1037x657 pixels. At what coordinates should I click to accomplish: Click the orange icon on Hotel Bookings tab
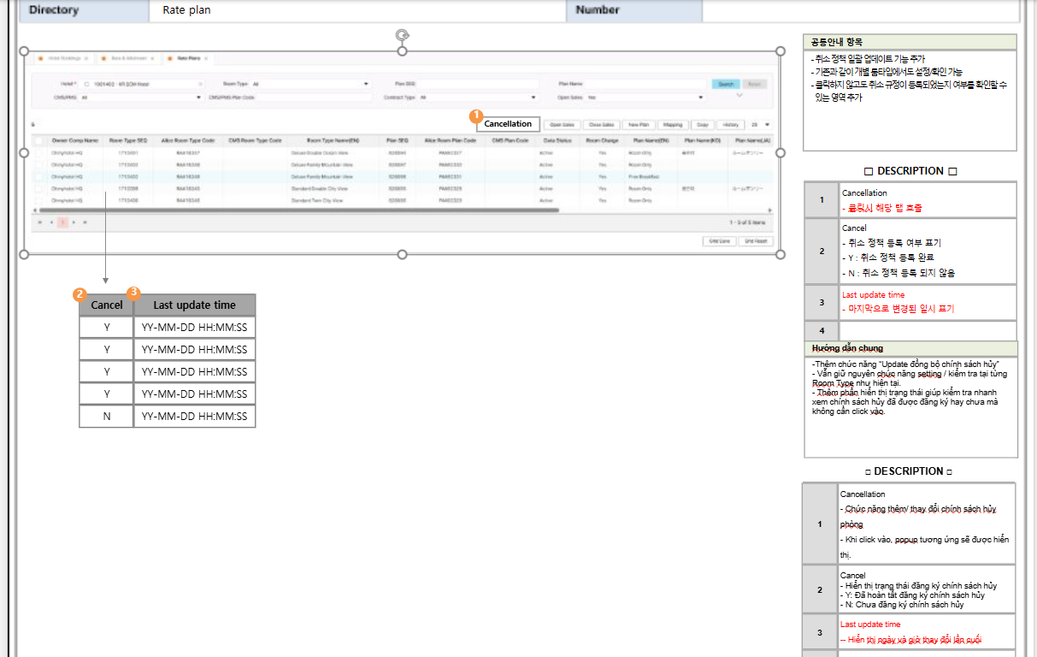(x=40, y=58)
